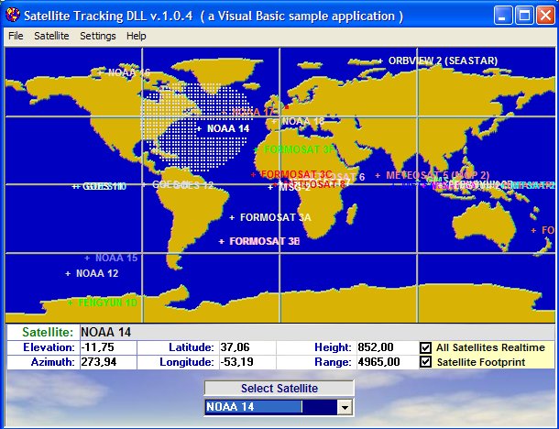The image size is (559, 429).
Task: Click the MSG-2 satellite marker
Action: (270, 188)
